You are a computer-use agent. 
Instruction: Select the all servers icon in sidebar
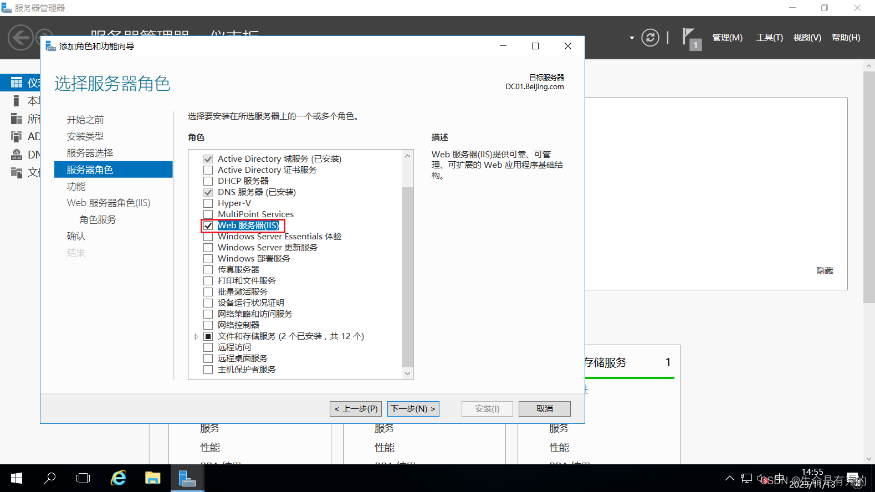point(17,119)
